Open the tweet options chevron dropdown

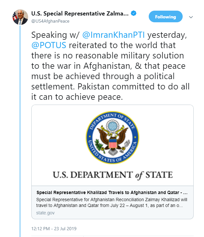tap(191, 17)
